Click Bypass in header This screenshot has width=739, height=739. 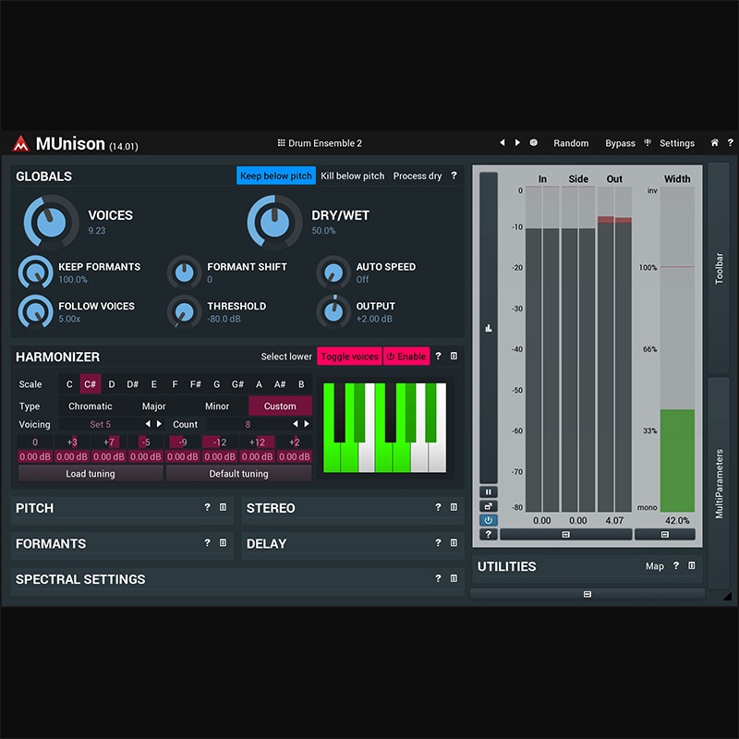tap(620, 143)
